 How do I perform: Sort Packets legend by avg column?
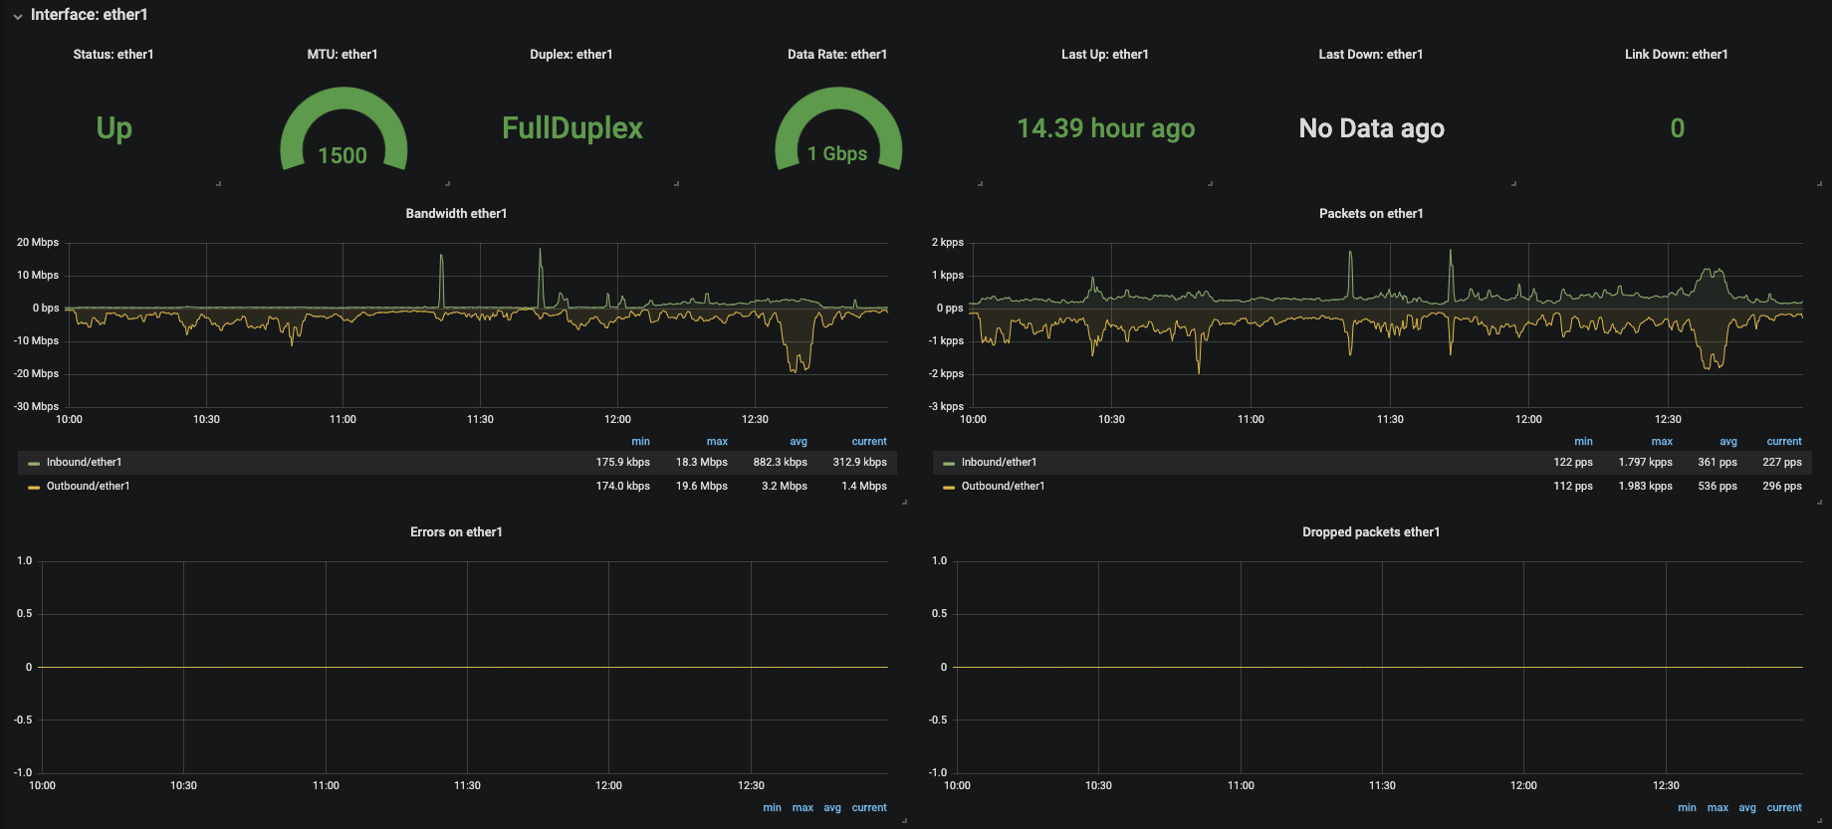click(x=1728, y=442)
